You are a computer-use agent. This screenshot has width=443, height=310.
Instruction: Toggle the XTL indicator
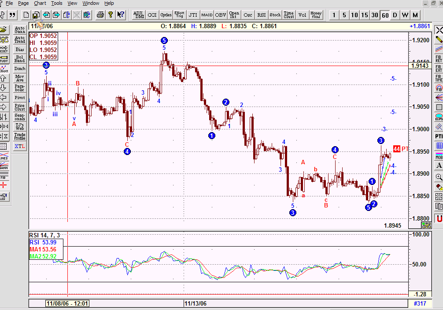pyautogui.click(x=20, y=146)
